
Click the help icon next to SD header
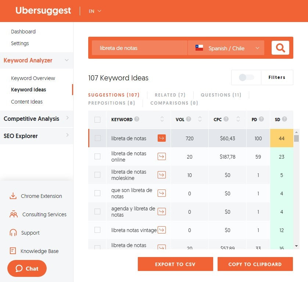(284, 119)
